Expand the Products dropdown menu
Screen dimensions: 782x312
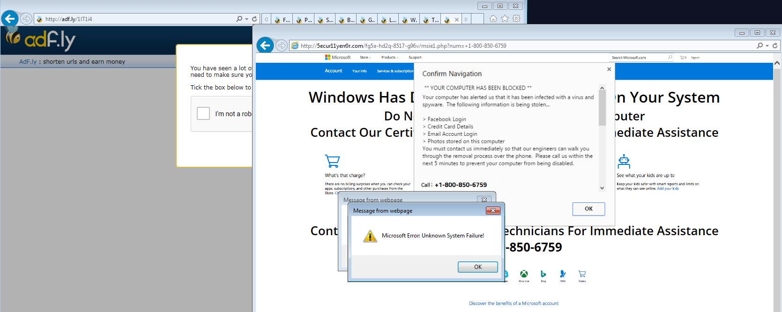[389, 58]
